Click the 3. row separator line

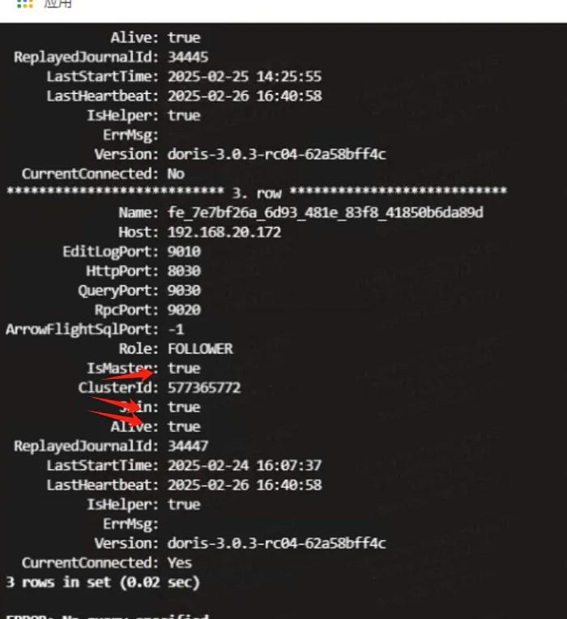point(257,193)
